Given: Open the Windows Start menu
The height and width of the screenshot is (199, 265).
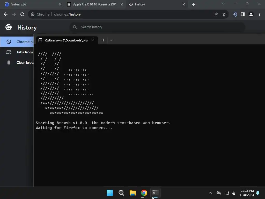Looking at the screenshot, I should (x=110, y=193).
